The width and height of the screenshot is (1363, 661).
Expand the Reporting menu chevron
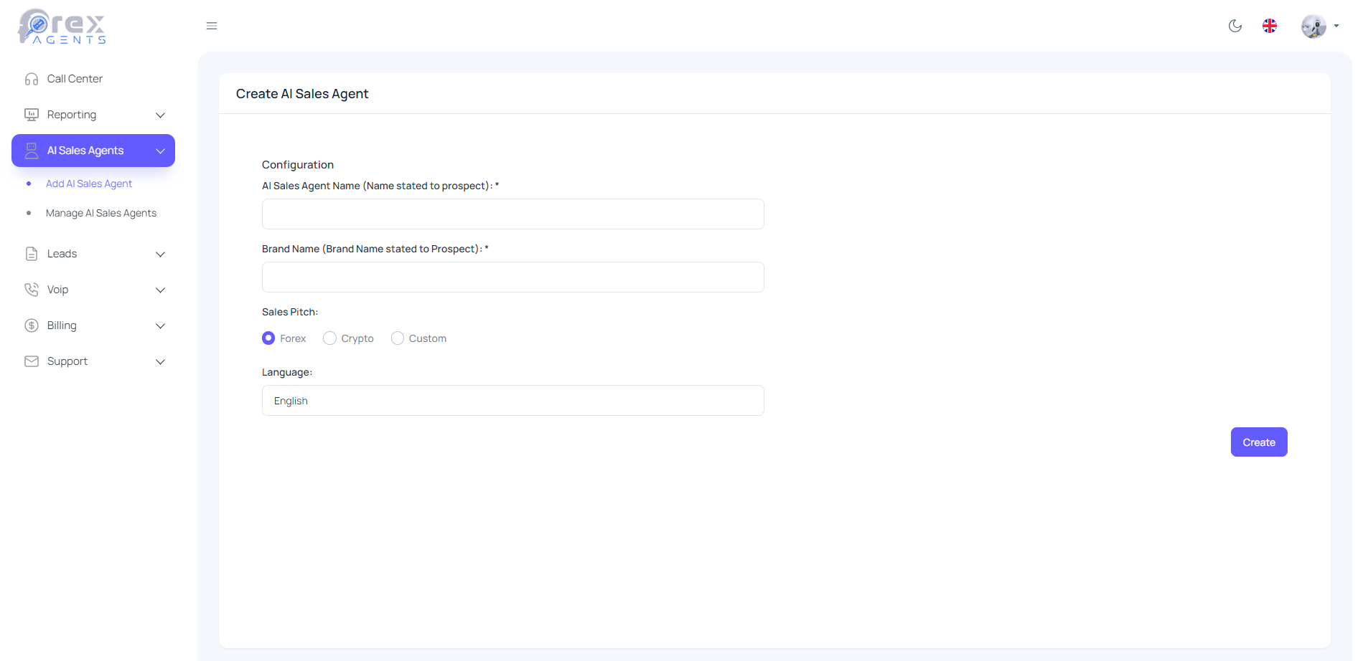pos(161,115)
